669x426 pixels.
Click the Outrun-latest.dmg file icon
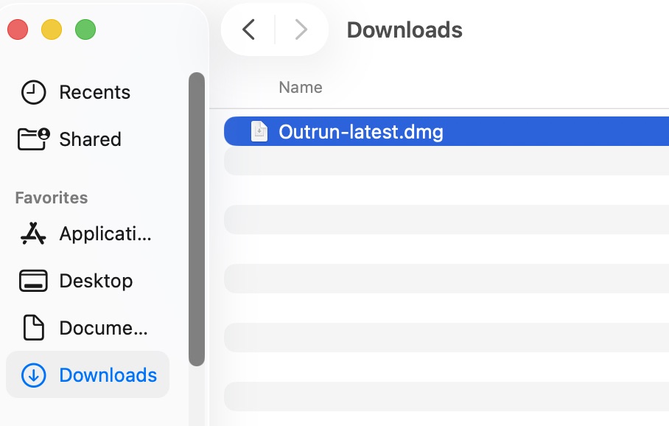pos(259,131)
